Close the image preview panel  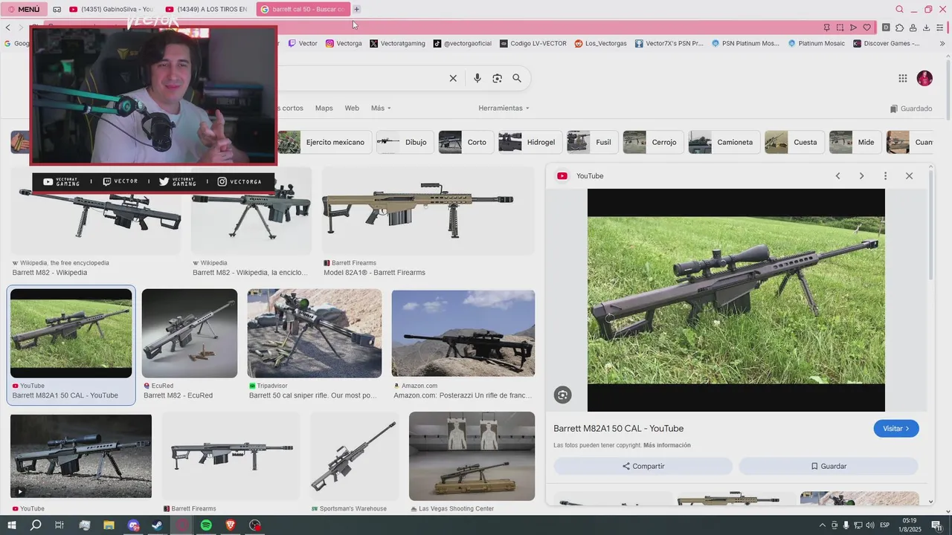pyautogui.click(x=909, y=176)
